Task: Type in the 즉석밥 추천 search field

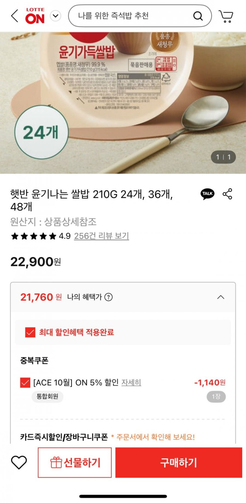Action: [x=130, y=16]
